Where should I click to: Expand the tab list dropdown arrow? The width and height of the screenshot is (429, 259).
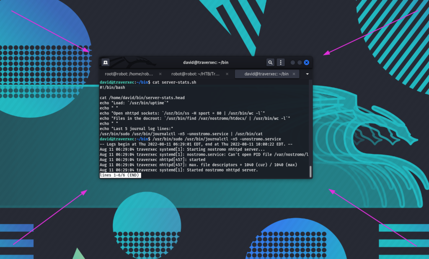coord(307,74)
